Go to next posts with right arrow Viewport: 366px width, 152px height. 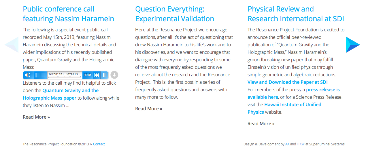[353, 45]
